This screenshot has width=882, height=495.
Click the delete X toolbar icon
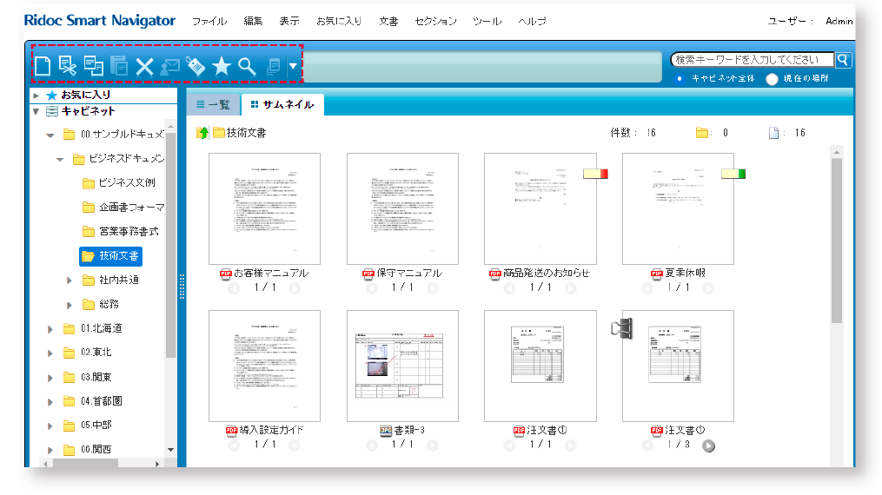[144, 66]
